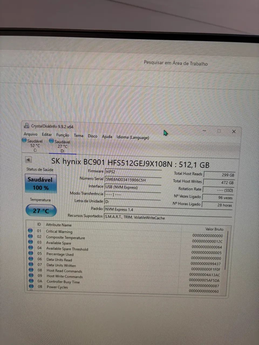Image resolution: width=259 pixels, height=345 pixels.
Task: Select the Critical Warning attribute row
Action: [126, 233]
